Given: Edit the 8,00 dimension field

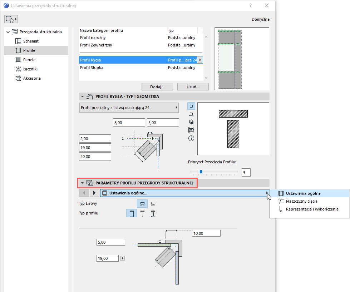Looking at the screenshot, I should click(129, 123).
